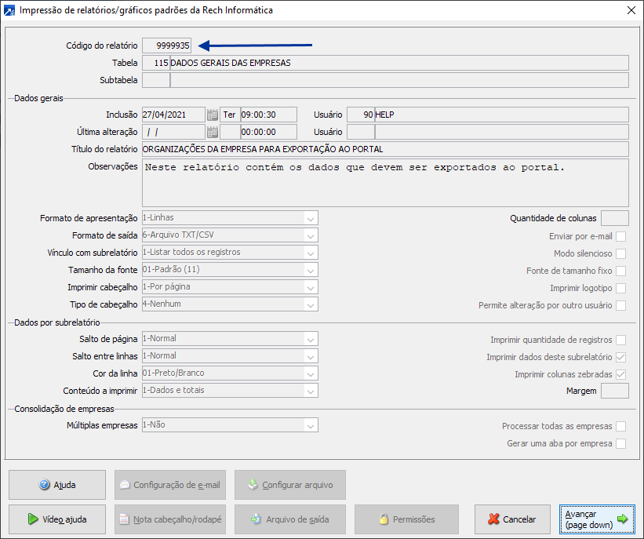Toggle Fonte de tamanho fixo checkbox

620,271
